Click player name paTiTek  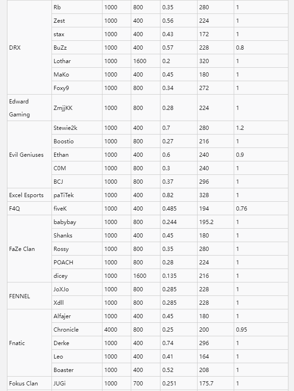click(x=64, y=195)
